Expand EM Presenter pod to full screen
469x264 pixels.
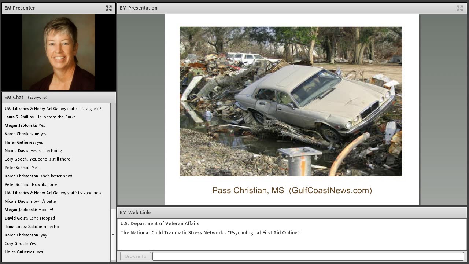coord(109,8)
